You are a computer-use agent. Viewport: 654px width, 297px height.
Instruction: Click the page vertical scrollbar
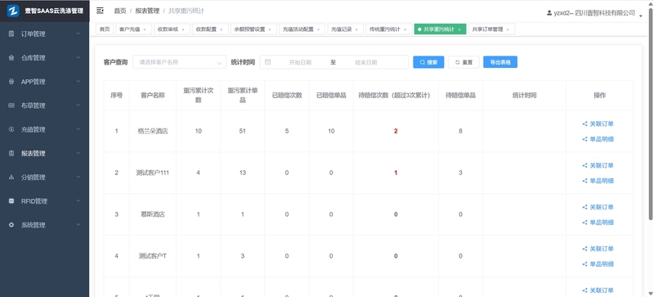click(651, 113)
